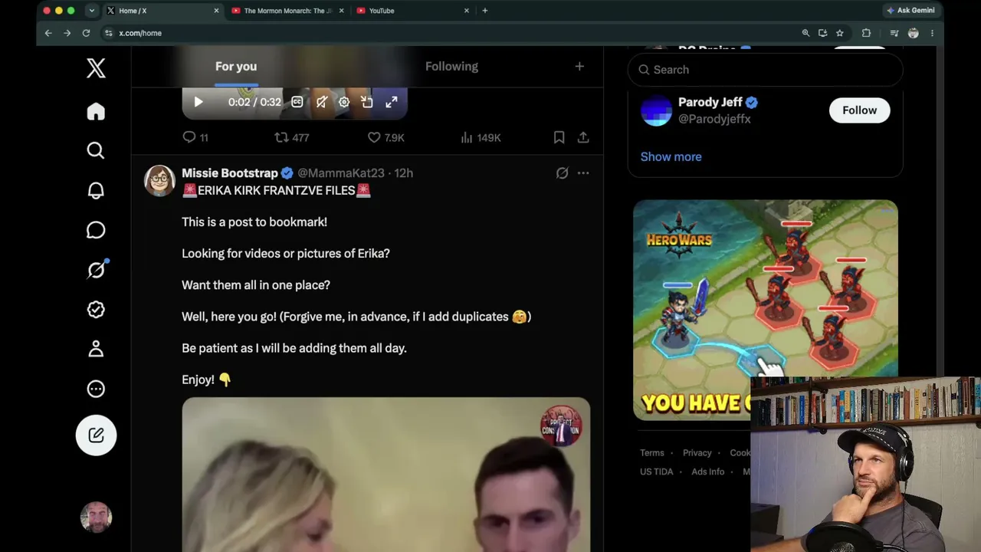The width and height of the screenshot is (981, 552).
Task: Open a new browser tab
Action: click(485, 11)
